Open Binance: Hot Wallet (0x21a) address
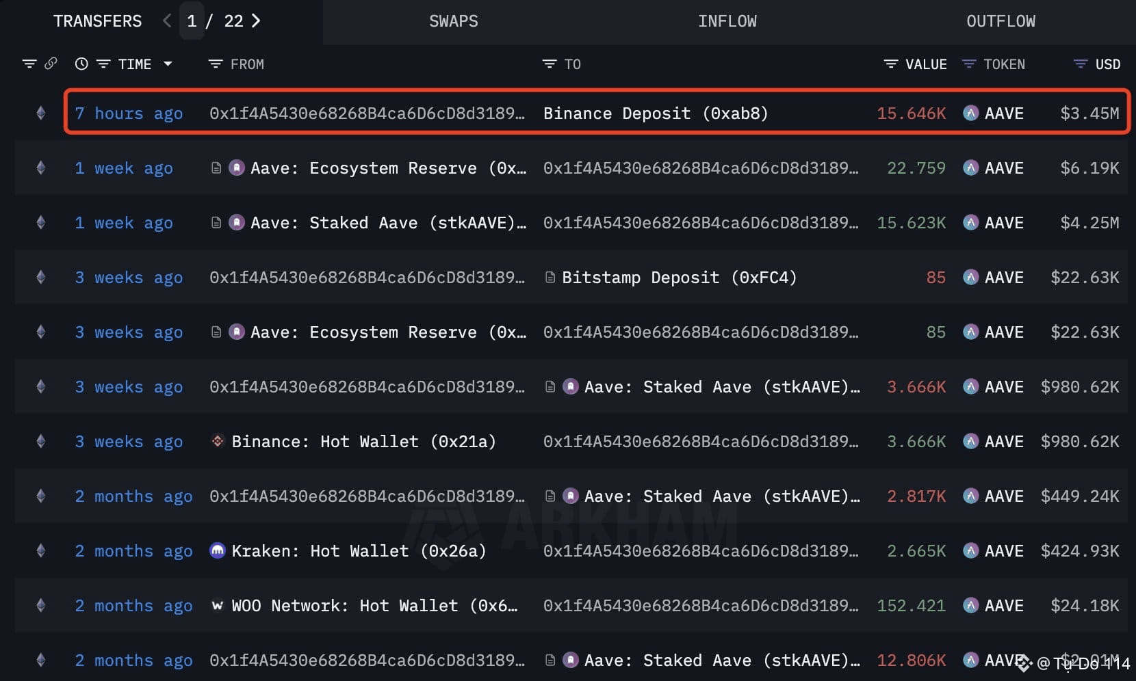Screen dimensions: 1136x681 [x=363, y=442]
